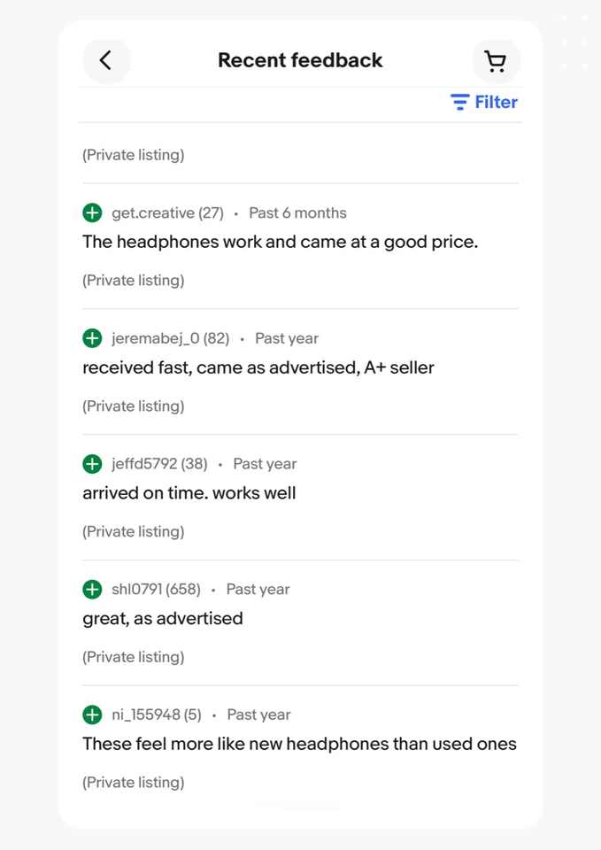Click the green feedback badge beside shl0791

click(x=92, y=589)
